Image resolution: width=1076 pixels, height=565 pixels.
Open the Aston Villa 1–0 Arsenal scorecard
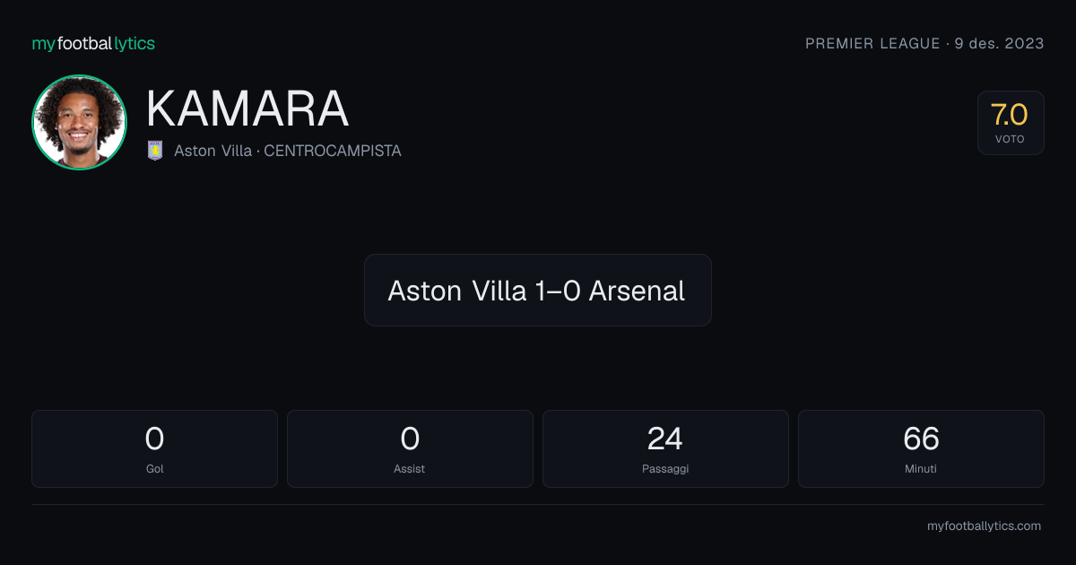coord(538,290)
